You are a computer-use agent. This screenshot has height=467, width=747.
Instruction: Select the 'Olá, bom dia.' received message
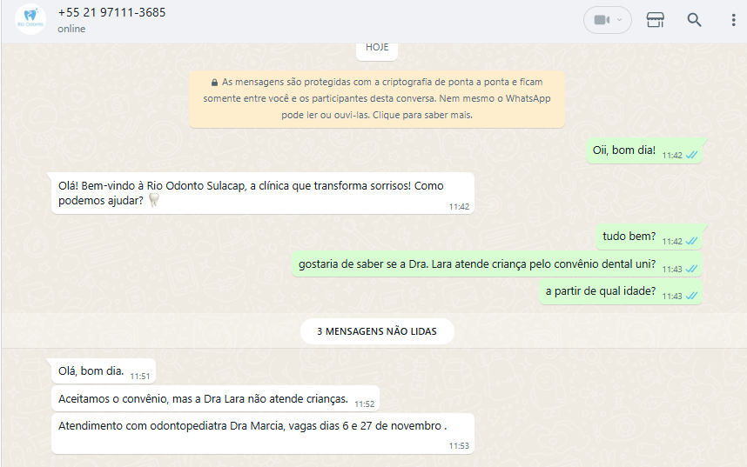(104, 370)
